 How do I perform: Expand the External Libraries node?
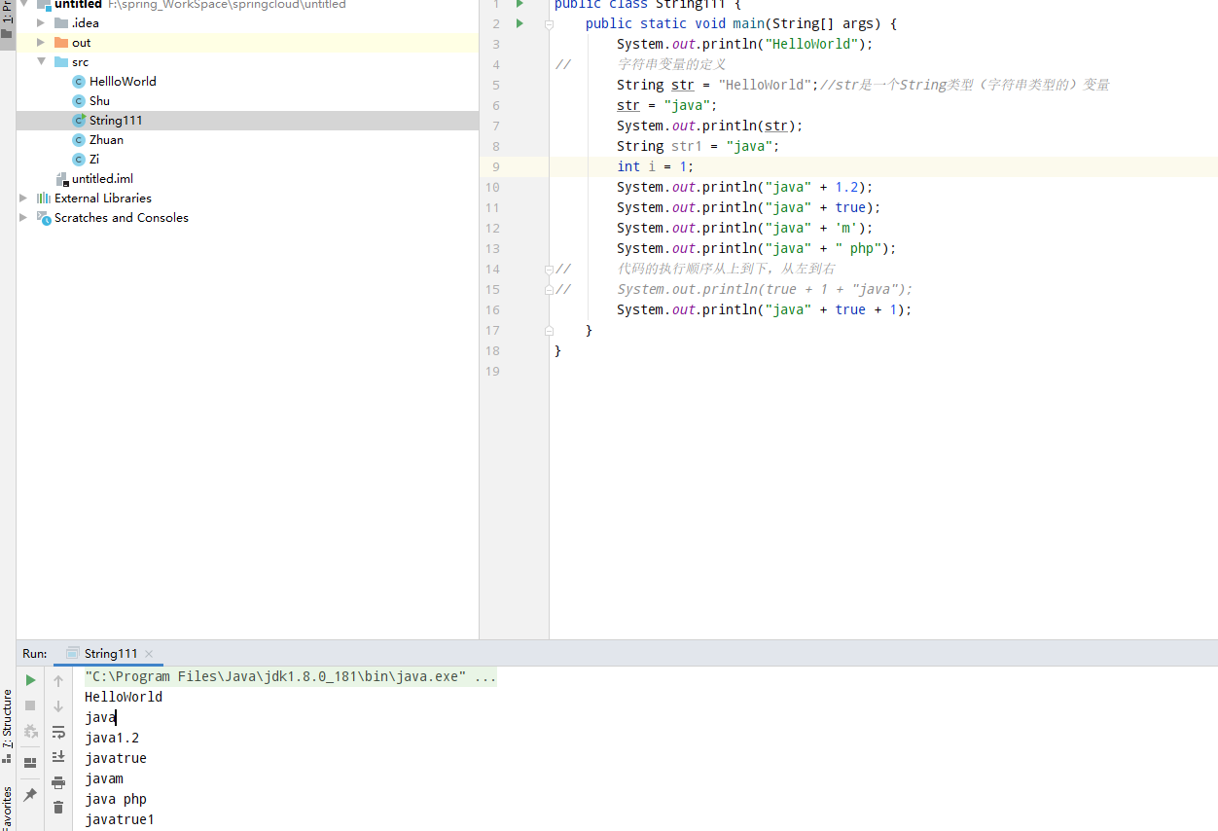pyautogui.click(x=24, y=198)
